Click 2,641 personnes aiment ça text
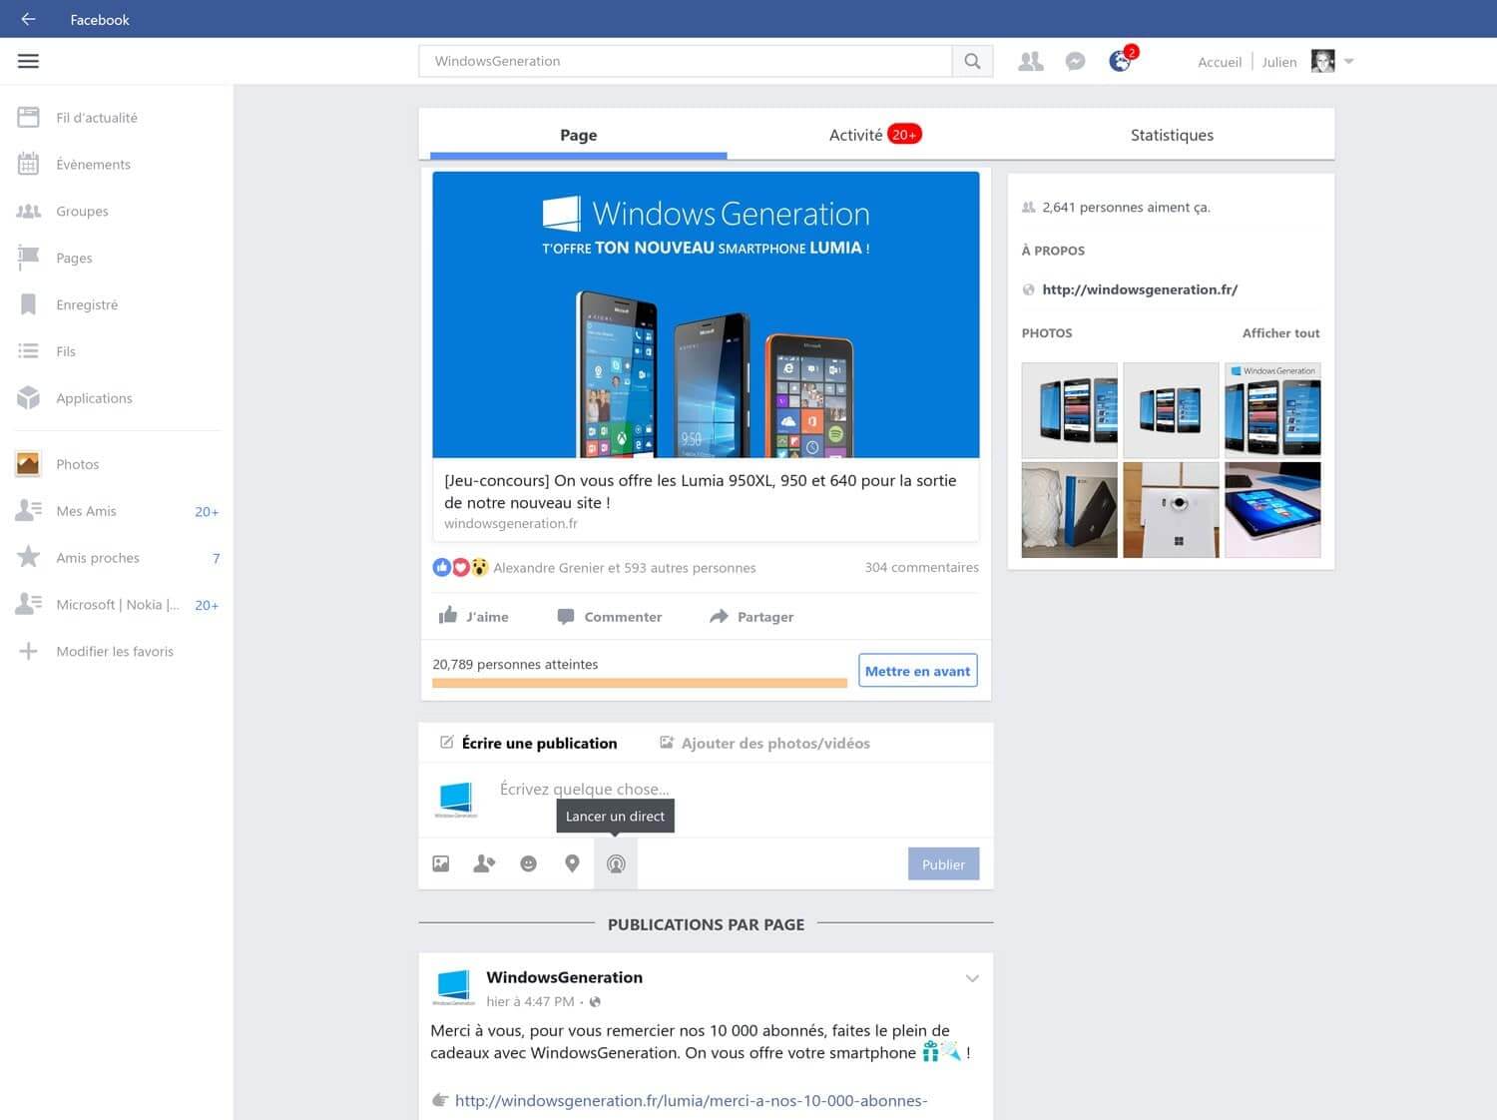1497x1120 pixels. coord(1126,208)
